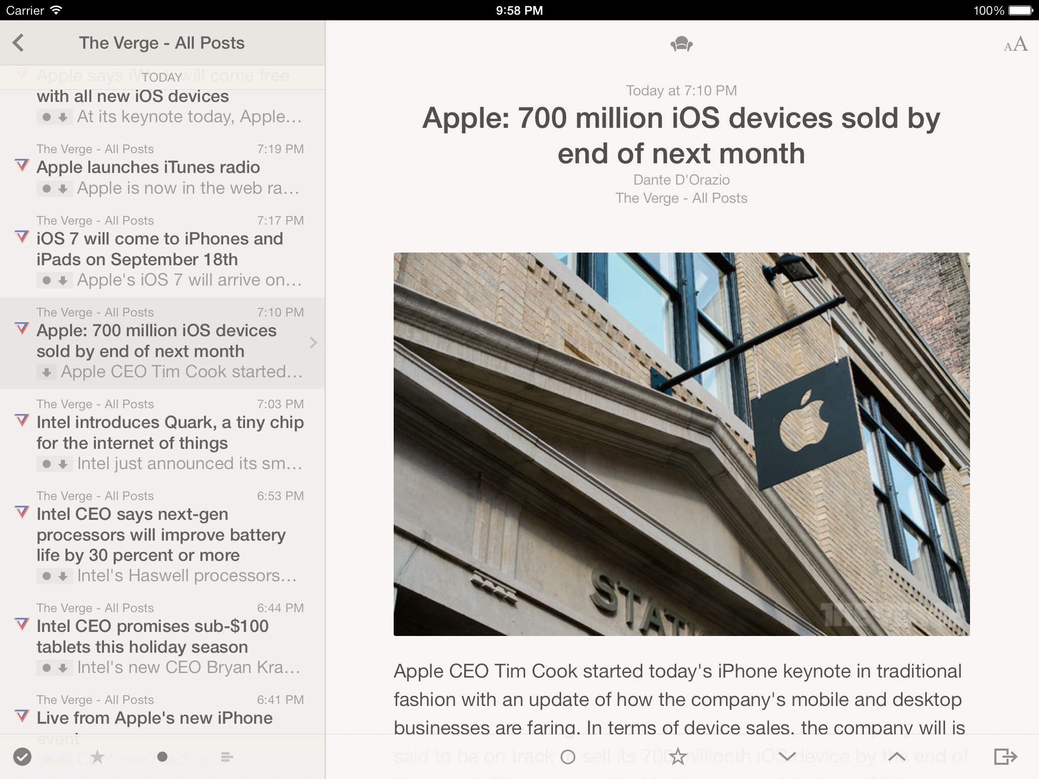Click download arrow on Bryan Kra… item
Image resolution: width=1039 pixels, height=779 pixels.
point(63,668)
